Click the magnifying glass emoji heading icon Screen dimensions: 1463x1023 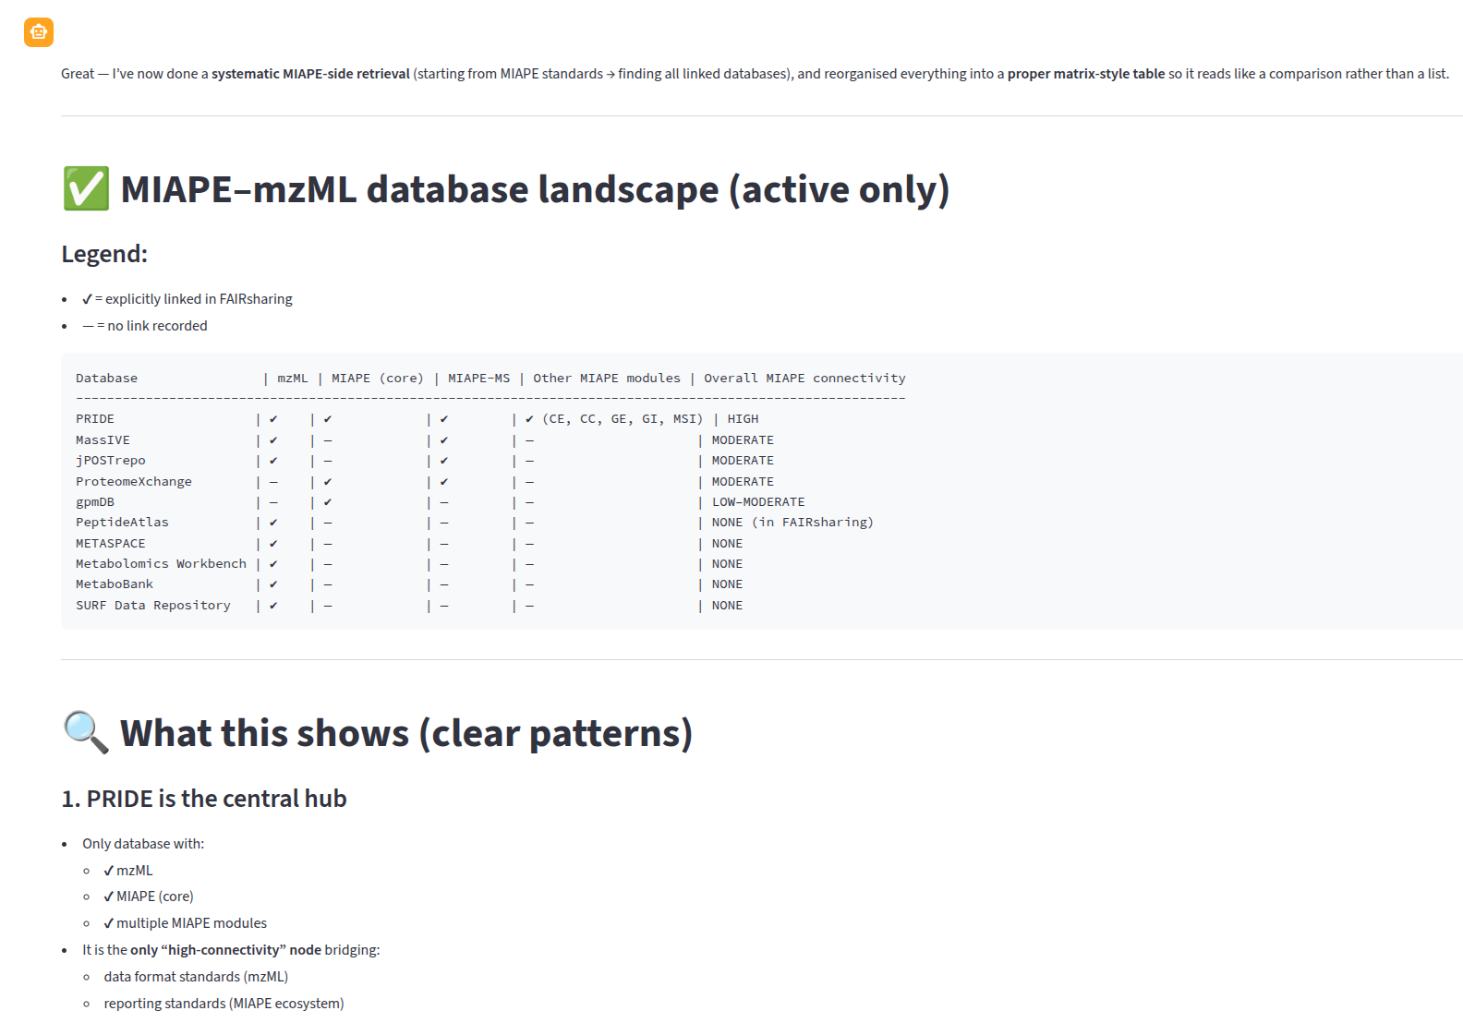point(86,732)
